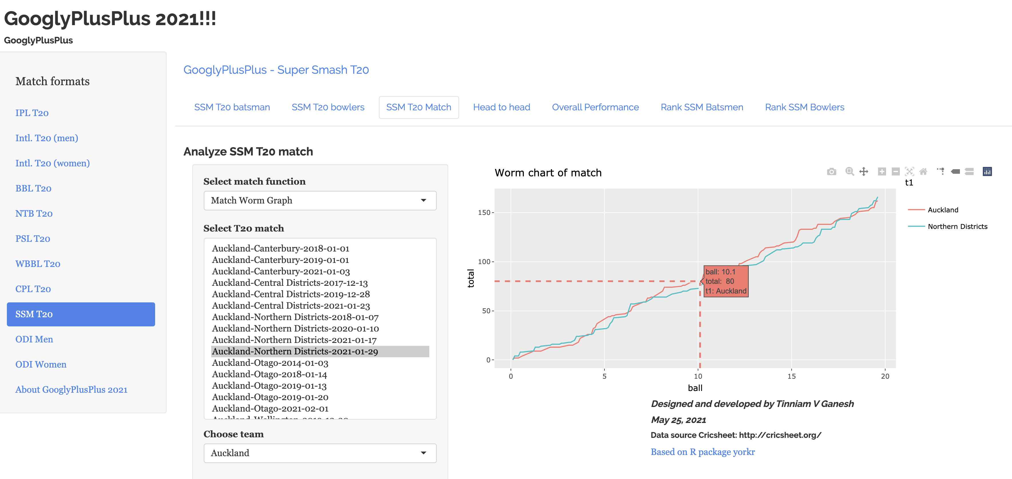Go to the BBL T20 format
This screenshot has width=1012, height=479.
[33, 188]
